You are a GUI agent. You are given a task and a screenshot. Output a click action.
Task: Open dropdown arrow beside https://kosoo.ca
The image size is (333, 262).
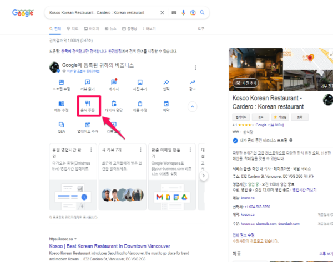pyautogui.click(x=75, y=239)
